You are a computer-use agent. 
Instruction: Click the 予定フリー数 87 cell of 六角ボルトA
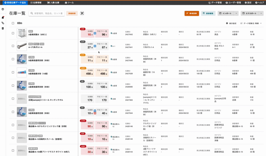(102, 46)
